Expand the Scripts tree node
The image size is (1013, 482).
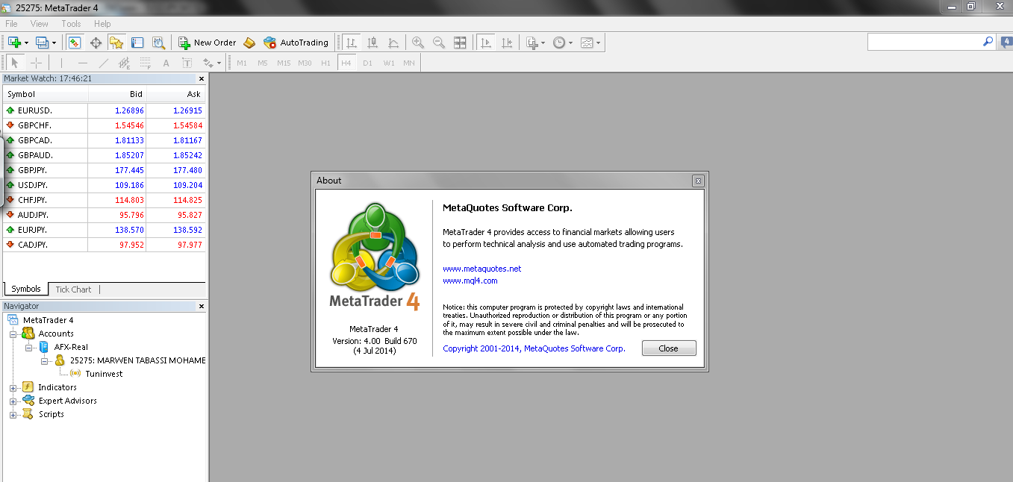(13, 415)
